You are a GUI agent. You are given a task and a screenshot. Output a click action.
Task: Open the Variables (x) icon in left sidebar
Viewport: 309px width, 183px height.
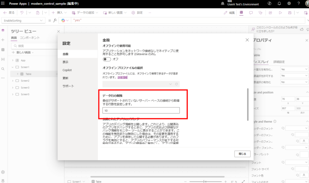3,59
